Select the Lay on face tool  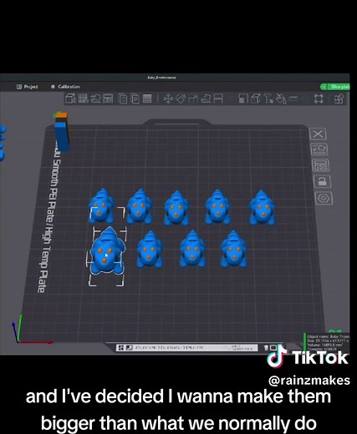tap(206, 98)
